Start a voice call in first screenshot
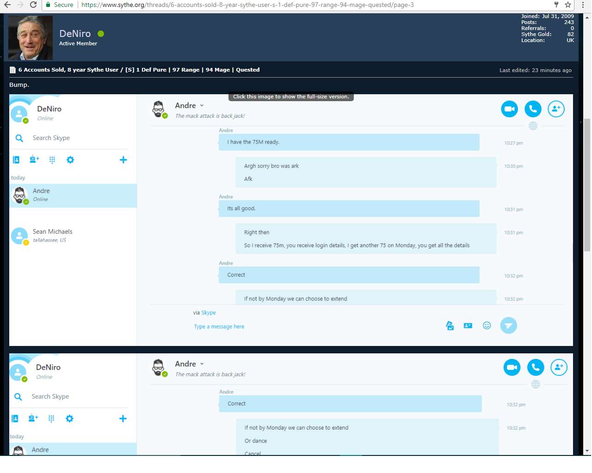 tap(533, 109)
